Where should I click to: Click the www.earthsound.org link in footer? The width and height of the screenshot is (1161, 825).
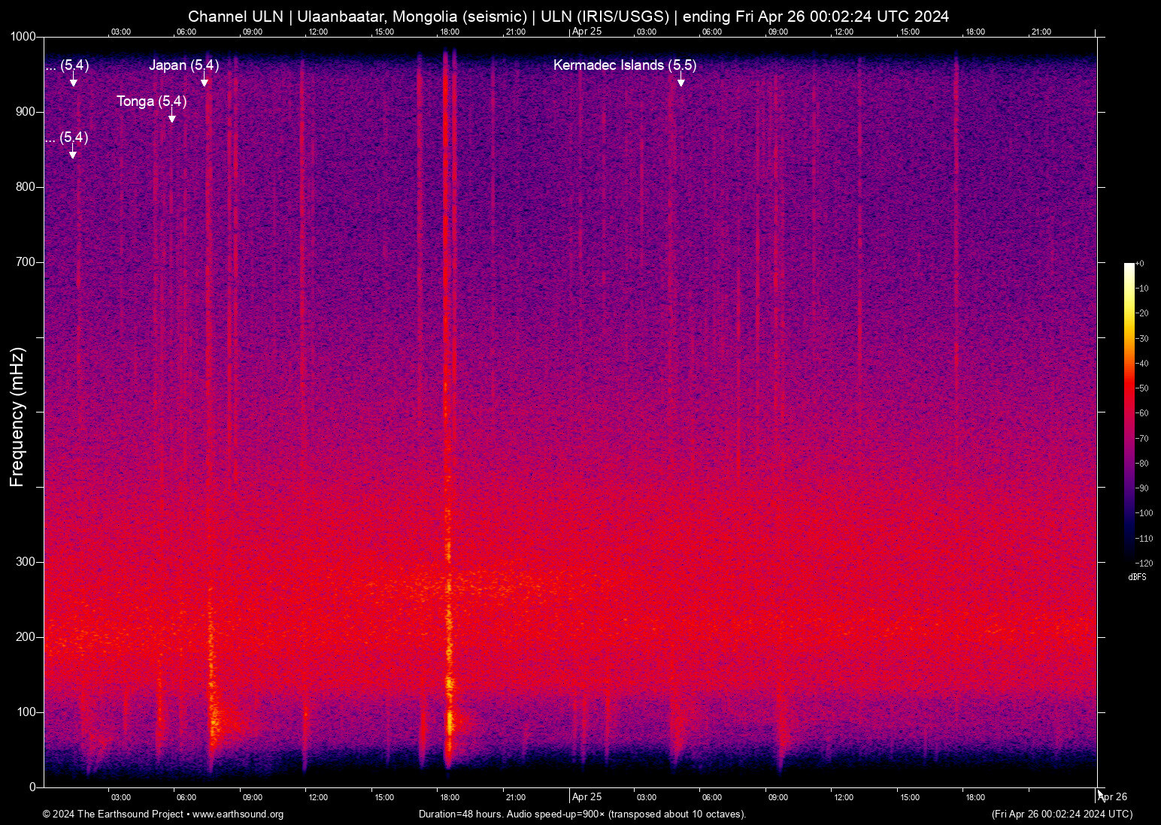tap(238, 814)
